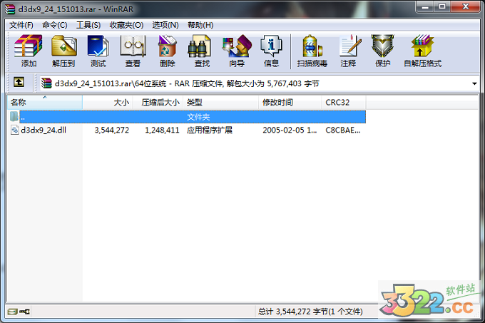
Task: Sort by 压缩后大小 column header
Action: 158,102
